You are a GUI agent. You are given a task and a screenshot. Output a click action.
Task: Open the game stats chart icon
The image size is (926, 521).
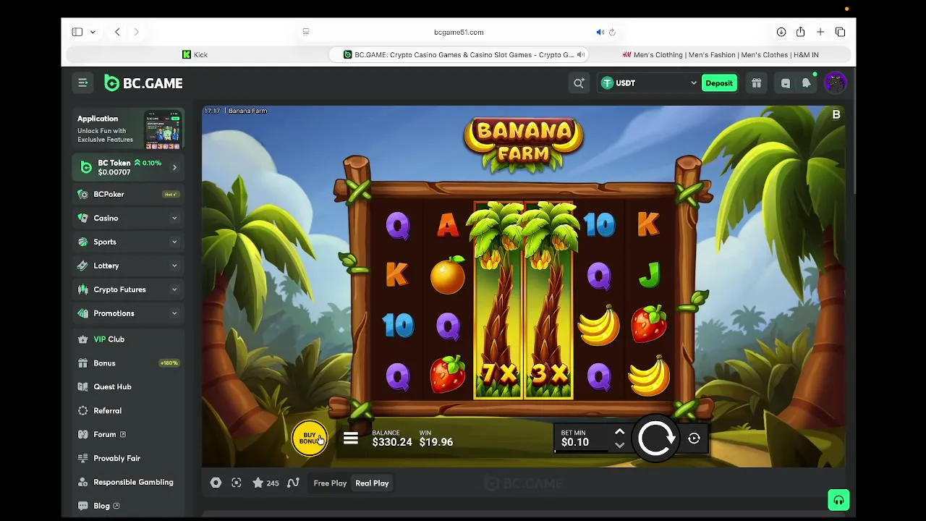(x=293, y=483)
